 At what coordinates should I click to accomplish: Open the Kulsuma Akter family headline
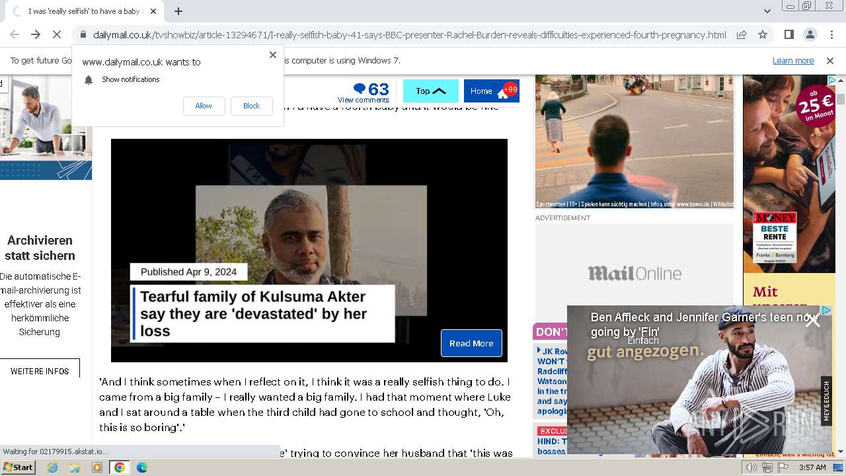tap(262, 313)
